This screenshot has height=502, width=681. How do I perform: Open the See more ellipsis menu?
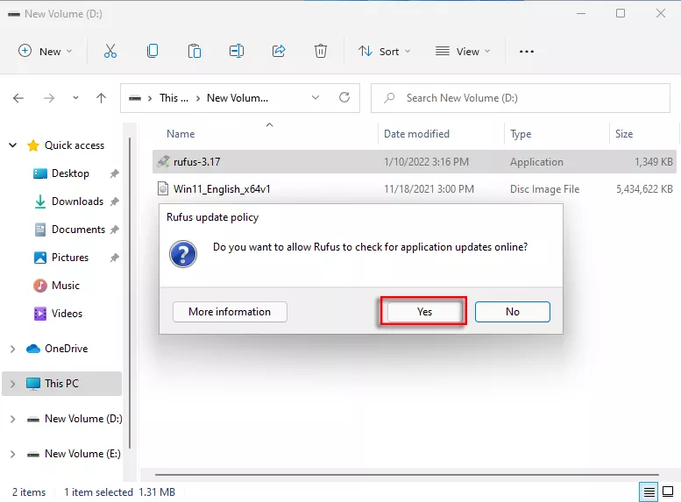527,52
